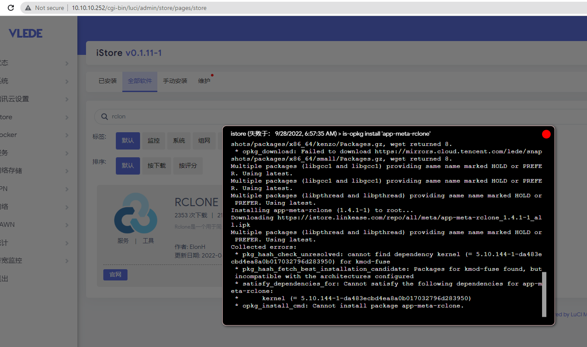The height and width of the screenshot is (347, 587).
Task: Sort apps by 按下载
Action: click(x=156, y=166)
